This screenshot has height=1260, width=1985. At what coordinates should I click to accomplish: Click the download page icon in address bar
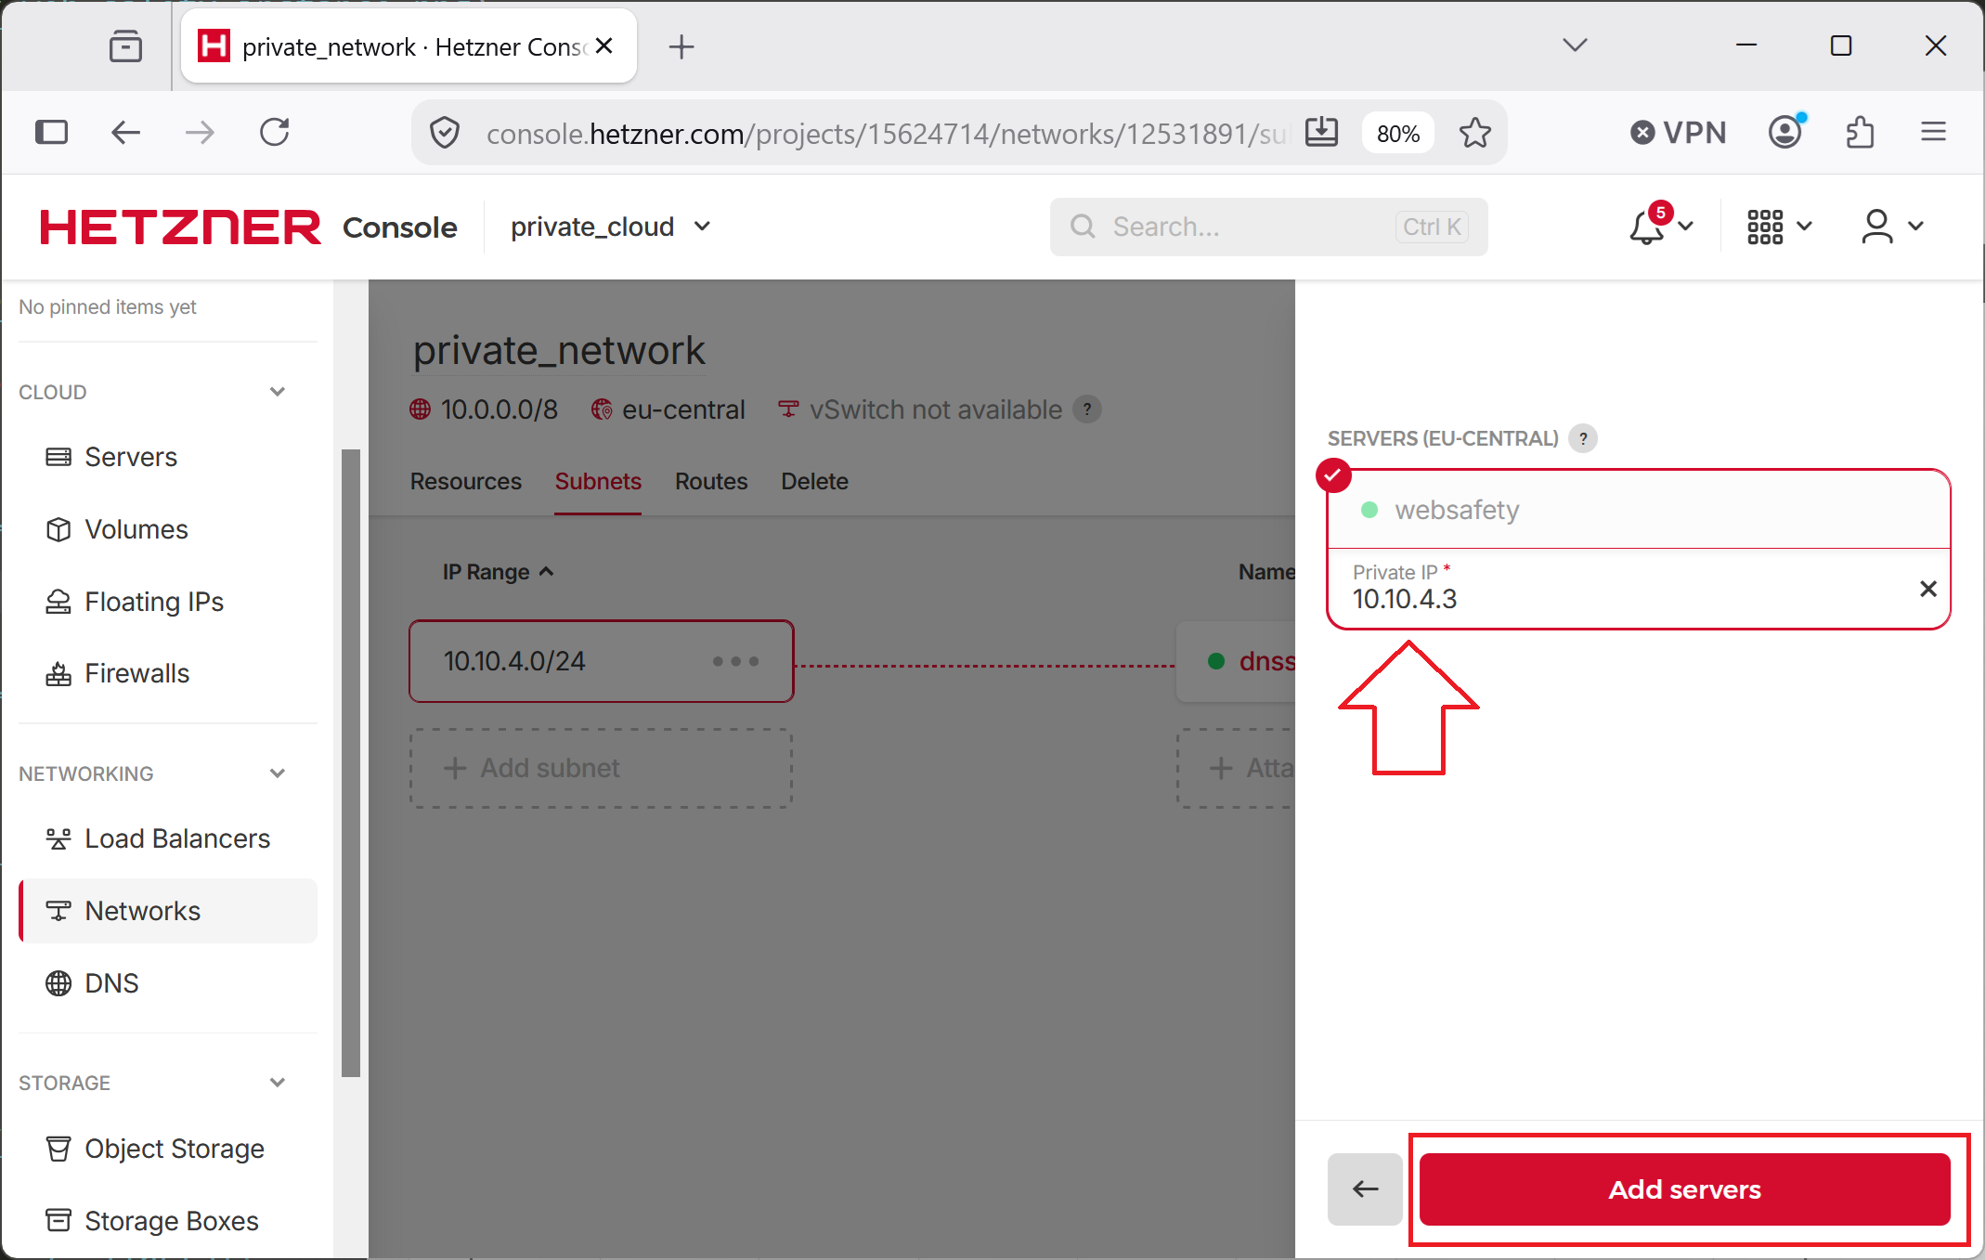(1321, 133)
